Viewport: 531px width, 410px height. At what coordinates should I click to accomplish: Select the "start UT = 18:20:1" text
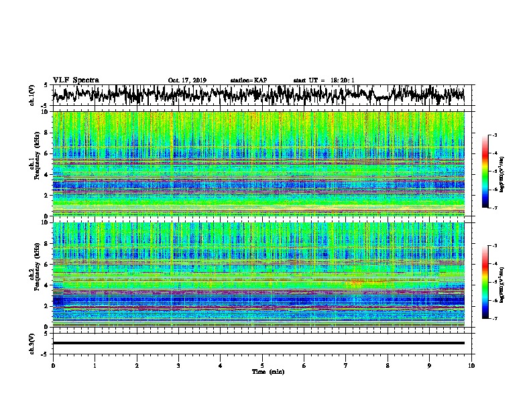pos(324,80)
